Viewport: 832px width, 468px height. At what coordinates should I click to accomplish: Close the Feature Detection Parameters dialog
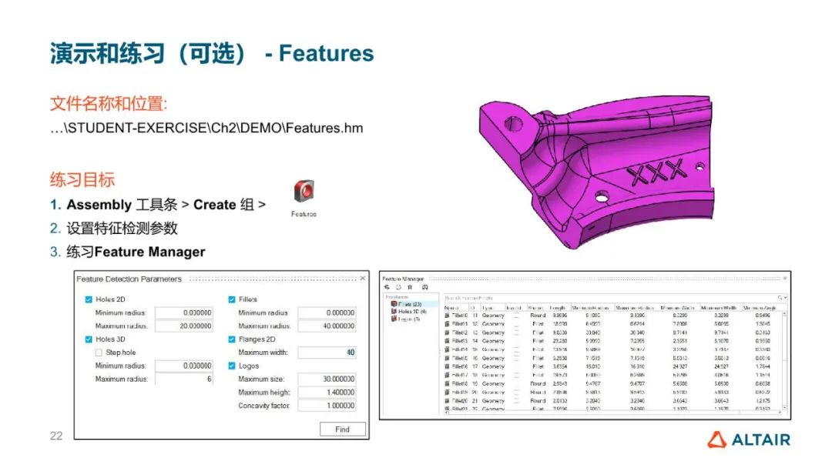click(363, 278)
